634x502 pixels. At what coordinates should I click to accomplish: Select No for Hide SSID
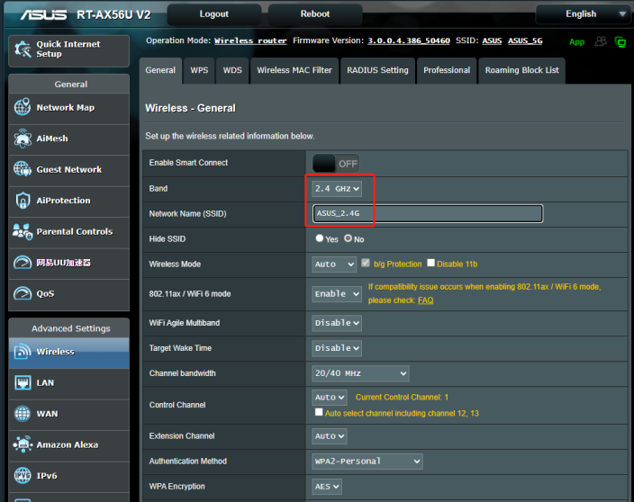[x=349, y=238]
